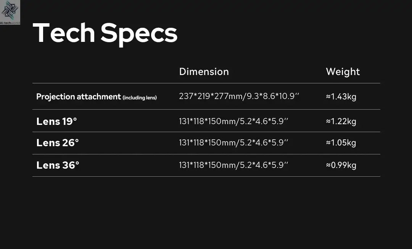Viewport: 412px width, 249px height.
Task: Click the Dimension column header
Action: (x=204, y=72)
